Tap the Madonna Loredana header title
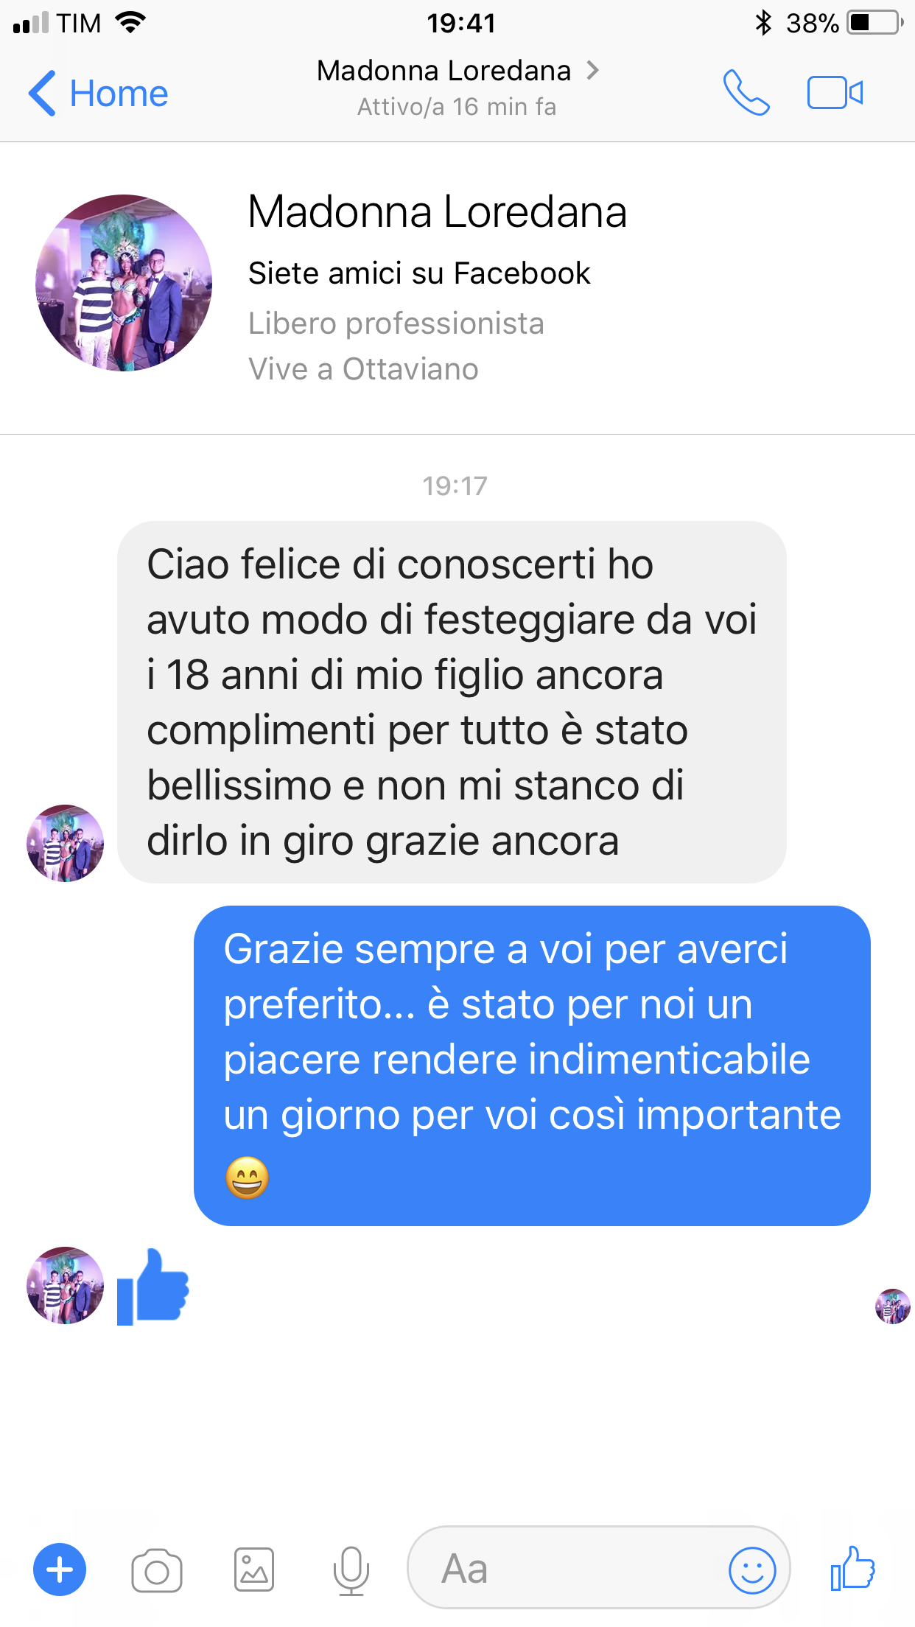915x1627 pixels. click(x=444, y=71)
